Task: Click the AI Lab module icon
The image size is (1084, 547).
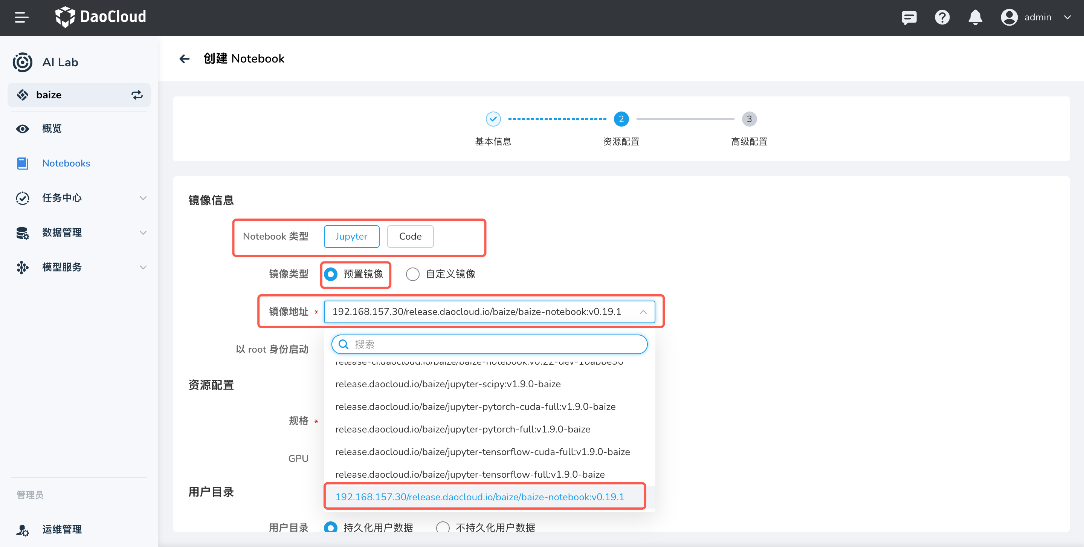Action: (22, 62)
